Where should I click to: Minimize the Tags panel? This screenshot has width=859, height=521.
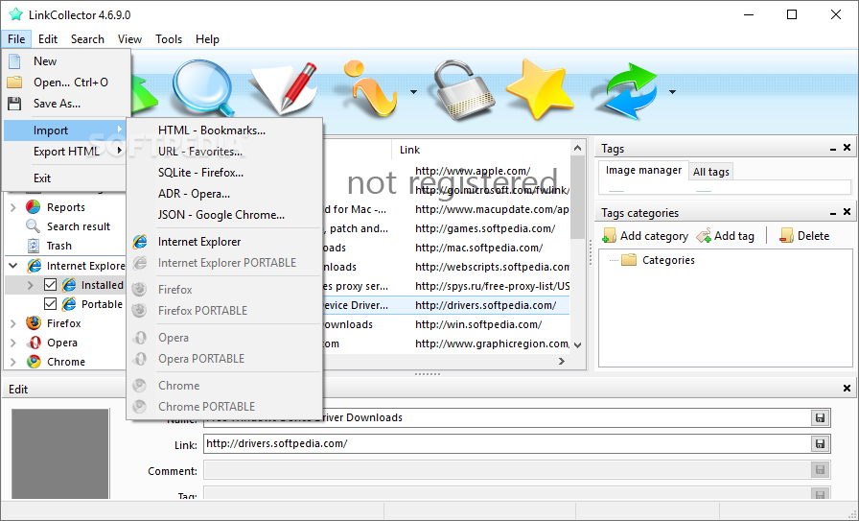coord(833,149)
